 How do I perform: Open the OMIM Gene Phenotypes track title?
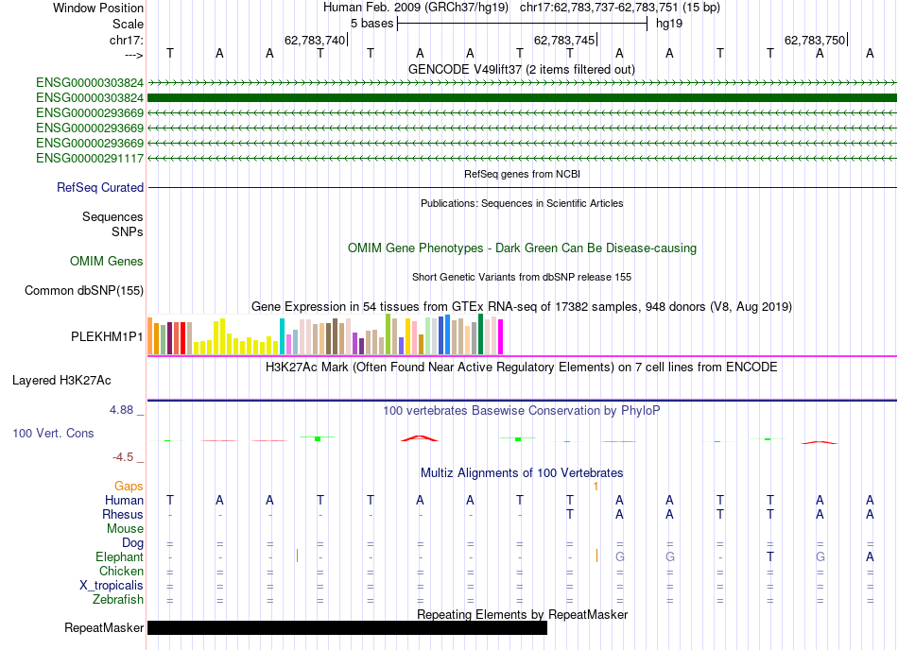pyautogui.click(x=522, y=248)
